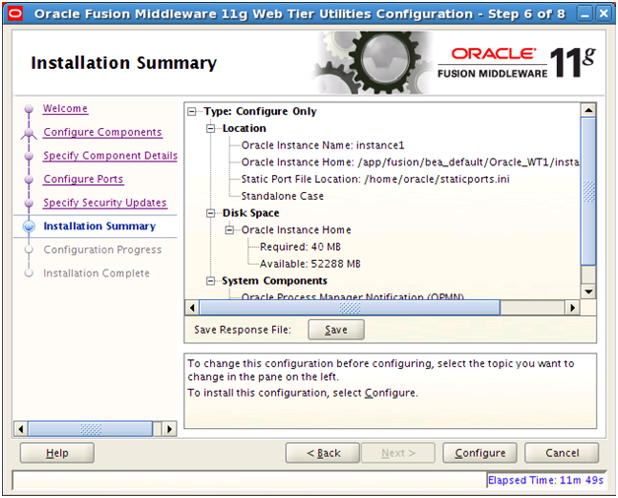This screenshot has width=618, height=498.
Task: Click the summary tree vertical scrollbar thumb
Action: point(588,191)
